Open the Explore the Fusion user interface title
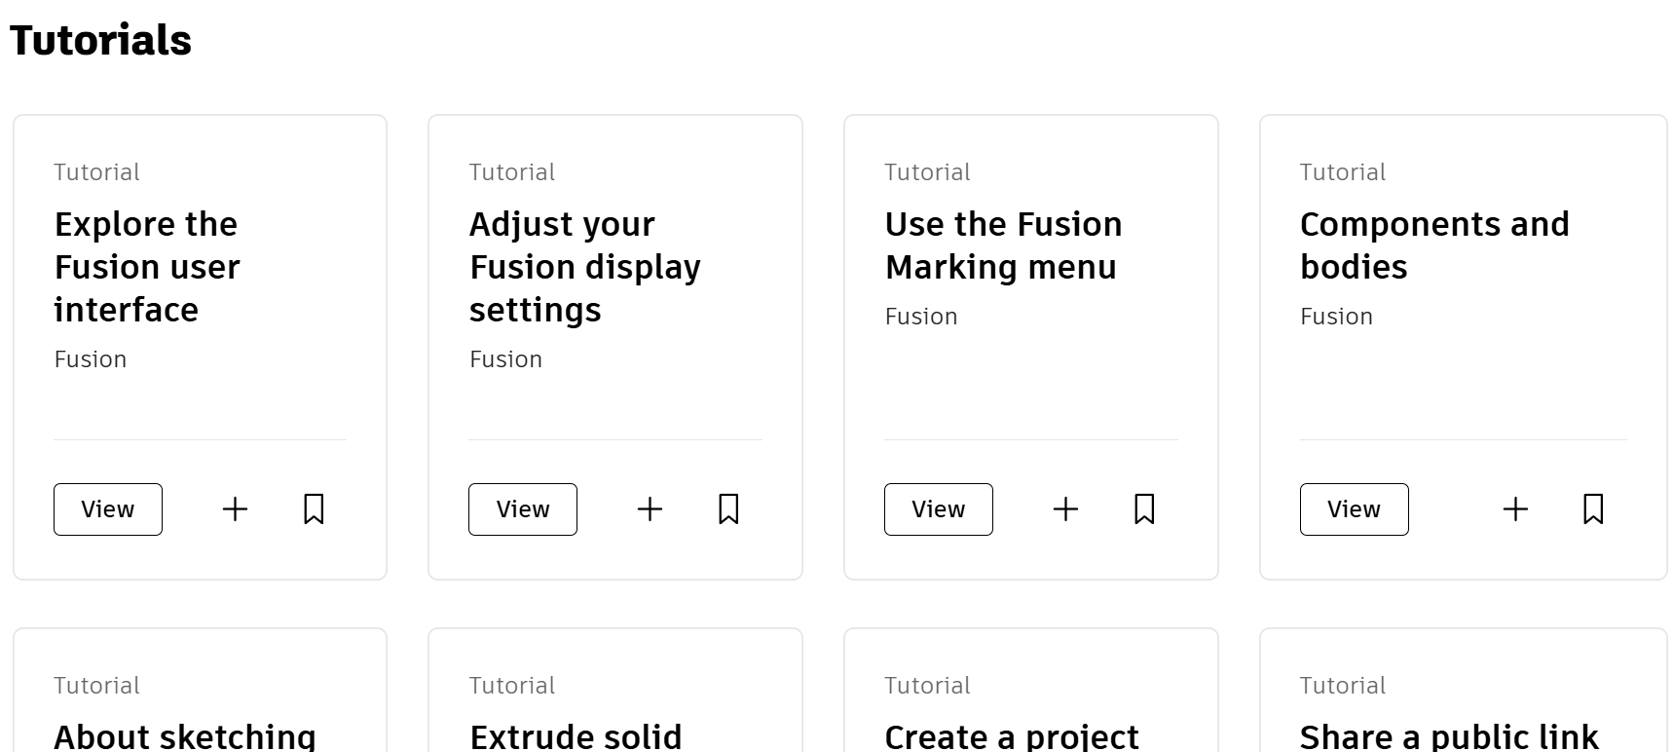Viewport: 1673px width, 752px height. 147,267
